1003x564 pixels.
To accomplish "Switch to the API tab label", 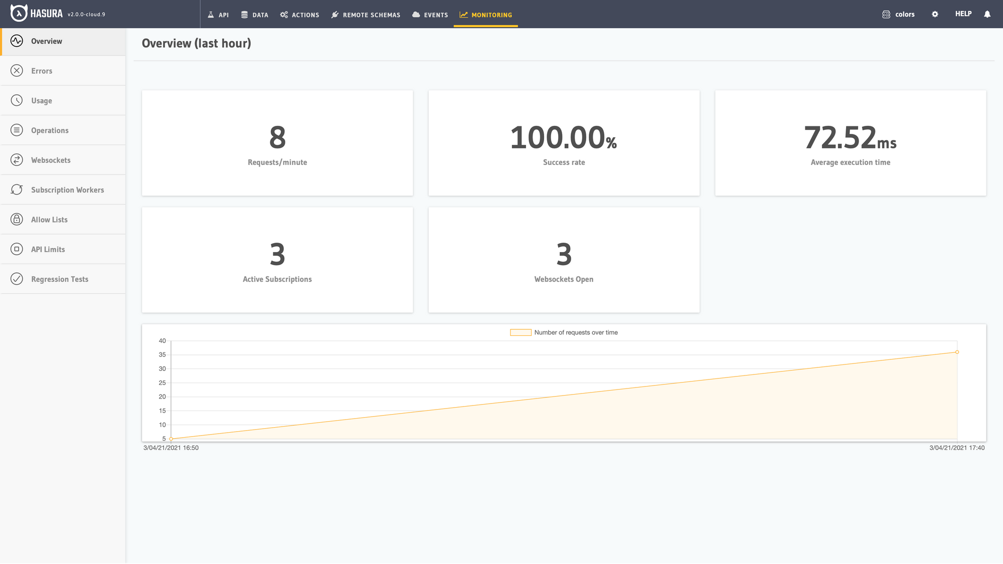I will (224, 15).
